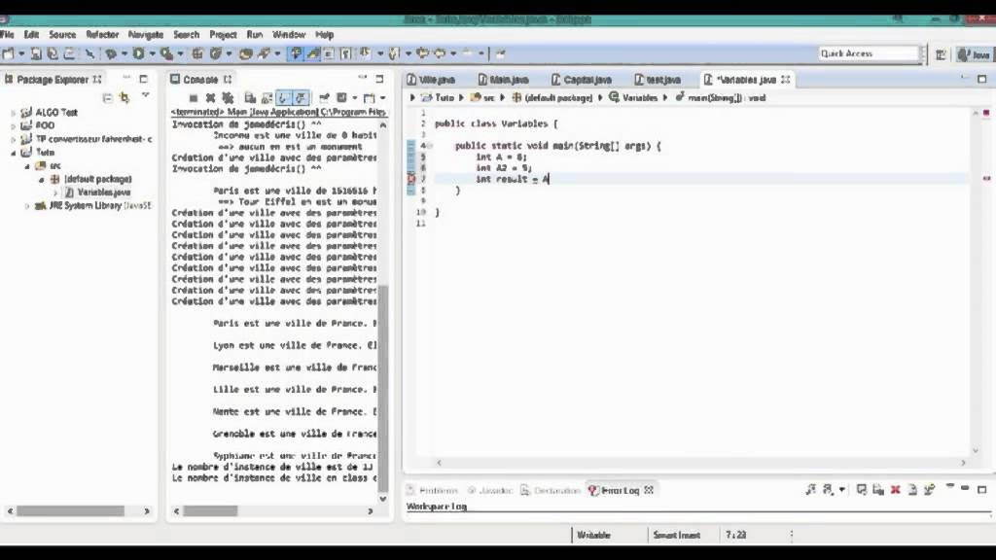This screenshot has width=996, height=560.
Task: Click the Pin Console icon
Action: 325,98
